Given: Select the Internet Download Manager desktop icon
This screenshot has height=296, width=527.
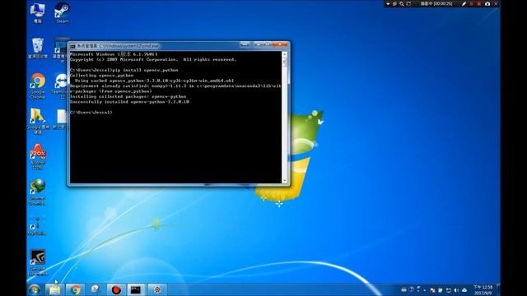Looking at the screenshot, I should click(38, 192).
